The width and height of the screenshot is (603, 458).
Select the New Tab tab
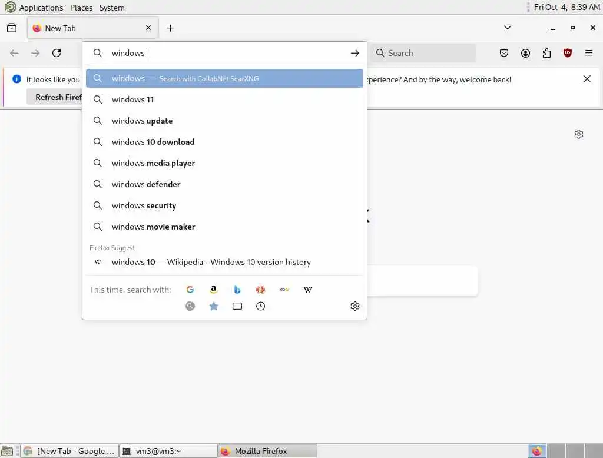(92, 28)
